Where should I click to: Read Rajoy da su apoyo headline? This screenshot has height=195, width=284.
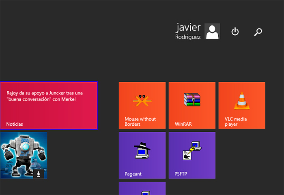(x=45, y=96)
